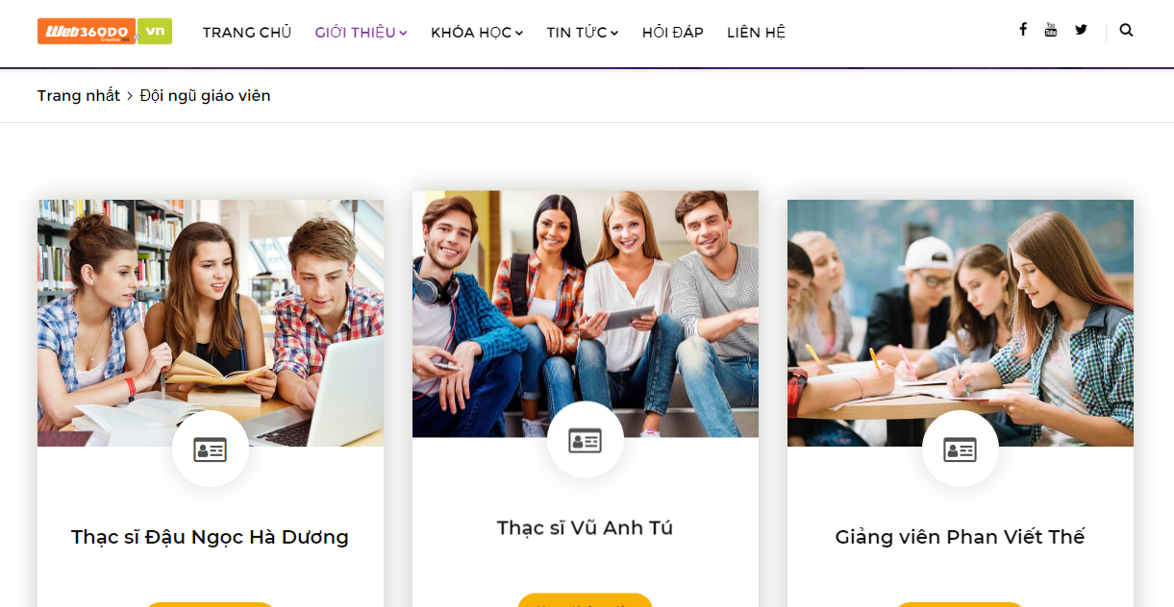Open Giảng viên Phan Viết Thế title
1174x607 pixels.
(x=960, y=537)
